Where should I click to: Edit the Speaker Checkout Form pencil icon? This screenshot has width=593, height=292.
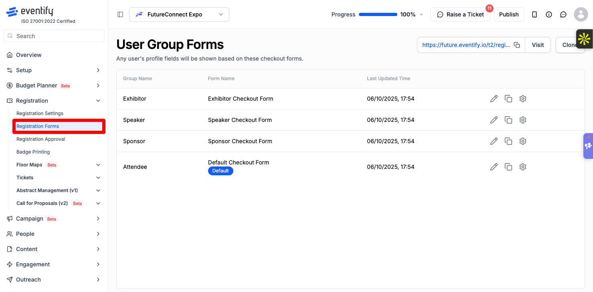[x=494, y=120]
